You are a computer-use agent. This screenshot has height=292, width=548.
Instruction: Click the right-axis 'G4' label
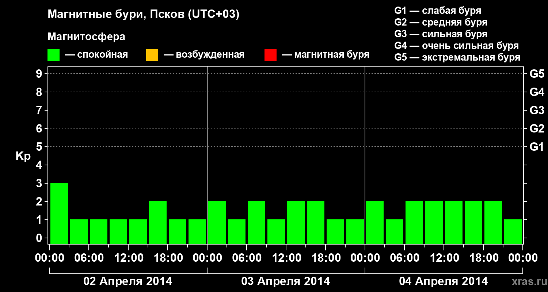click(537, 92)
